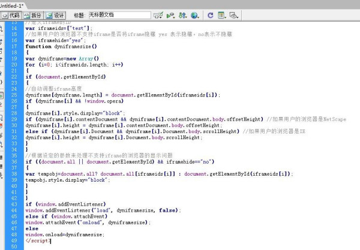Screen dimensions: 360x250
Task: Click the closing '</script>' tag
Action: tap(38, 240)
